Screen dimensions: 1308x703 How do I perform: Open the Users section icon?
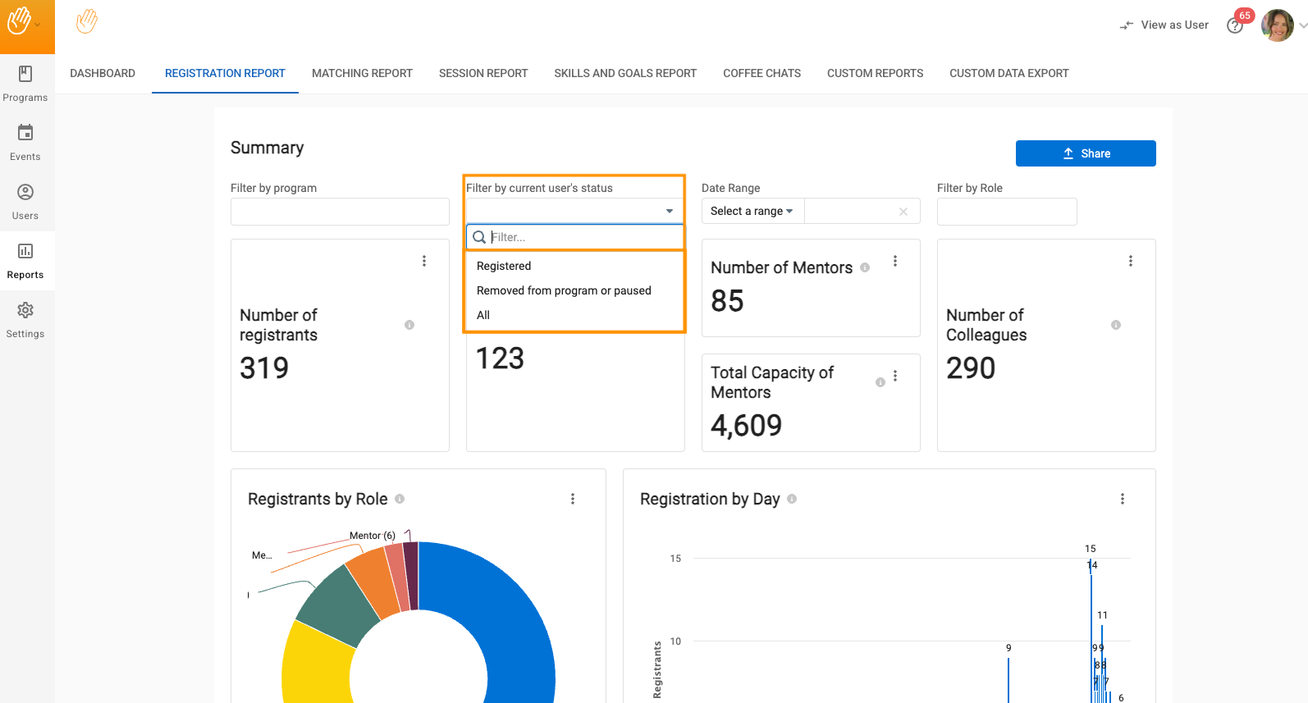25,193
